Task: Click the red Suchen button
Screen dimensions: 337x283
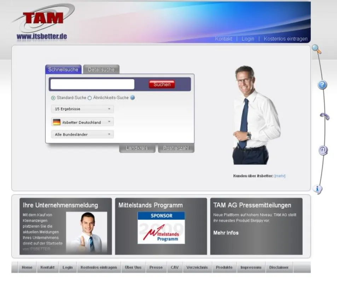Action: [x=162, y=84]
